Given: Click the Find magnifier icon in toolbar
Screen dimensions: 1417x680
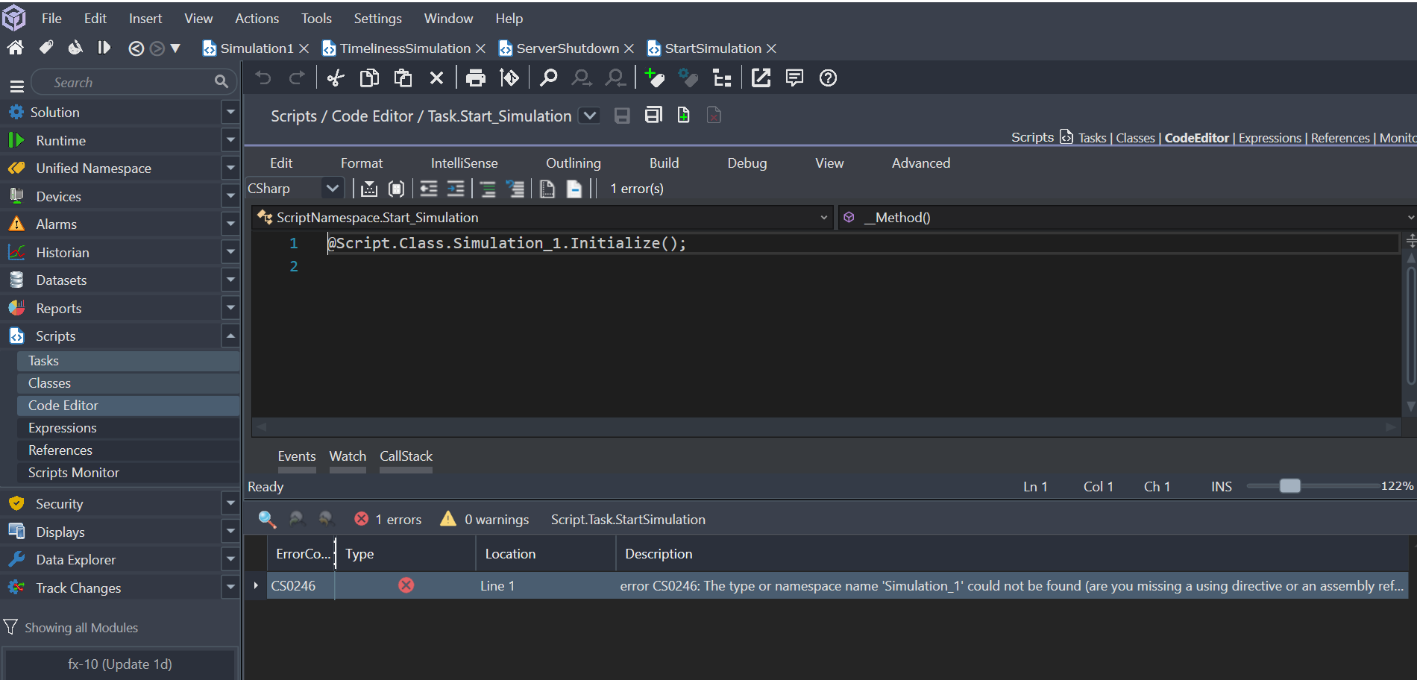Looking at the screenshot, I should point(548,78).
